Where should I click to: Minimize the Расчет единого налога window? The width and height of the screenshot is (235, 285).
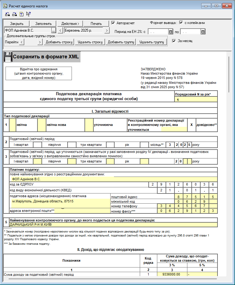[x=206, y=6]
